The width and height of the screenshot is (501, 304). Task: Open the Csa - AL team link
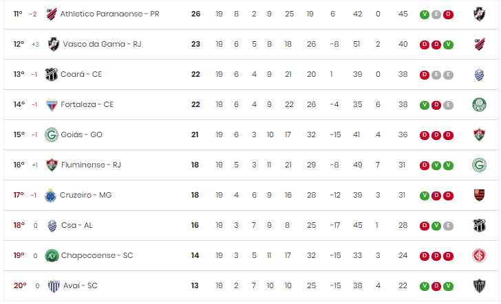[x=76, y=225]
